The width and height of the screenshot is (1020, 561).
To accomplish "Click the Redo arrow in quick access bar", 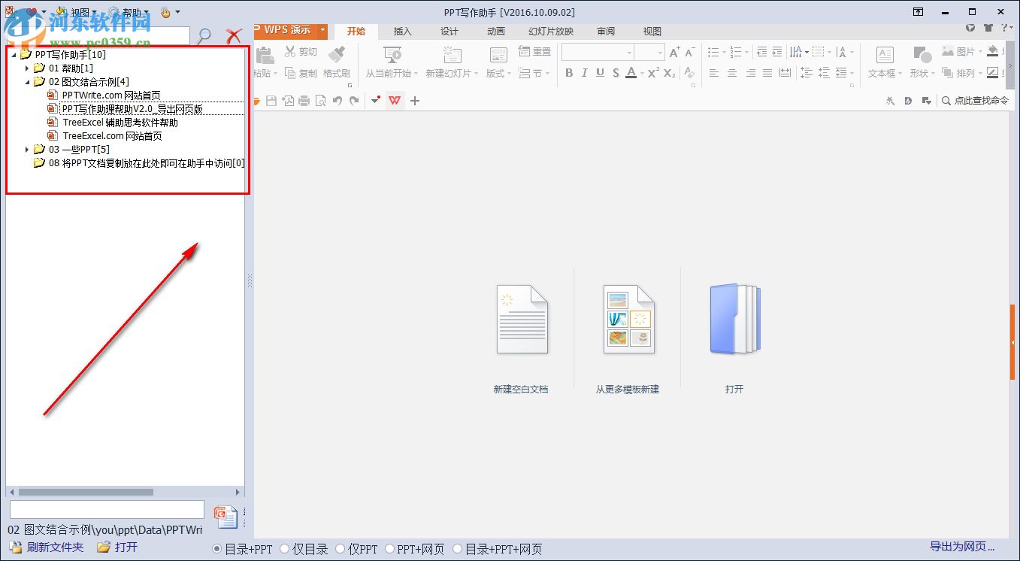I will [354, 101].
